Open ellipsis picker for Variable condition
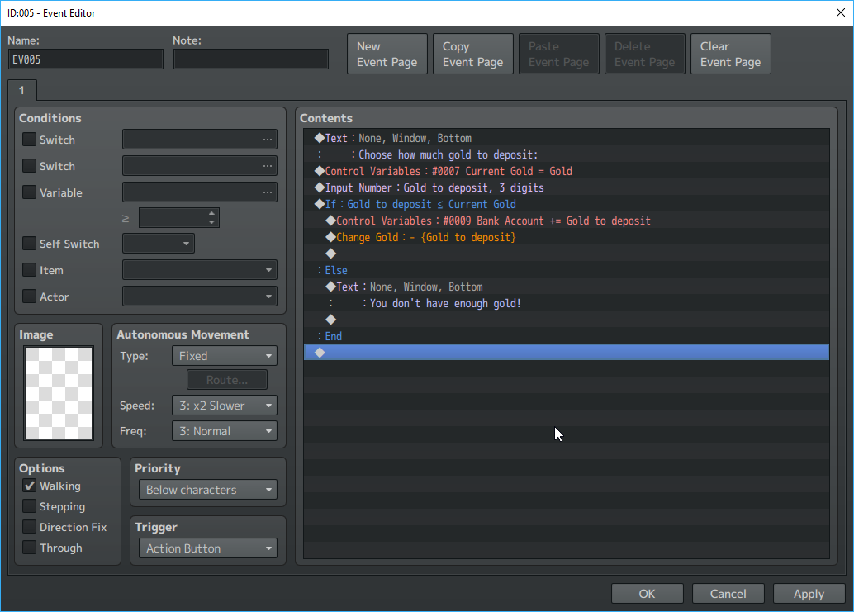The image size is (854, 612). coord(267,192)
